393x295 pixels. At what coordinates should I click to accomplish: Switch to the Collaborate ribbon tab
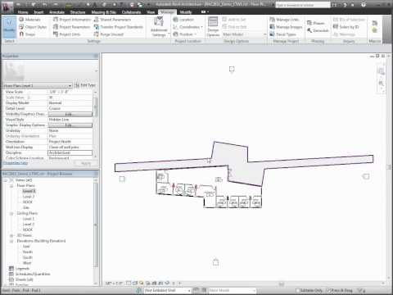[x=131, y=12]
